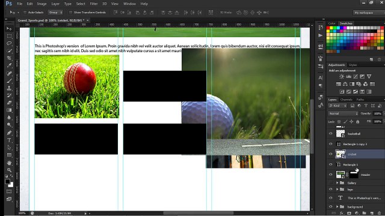Select the Rectangular Marquee tool

[9, 36]
